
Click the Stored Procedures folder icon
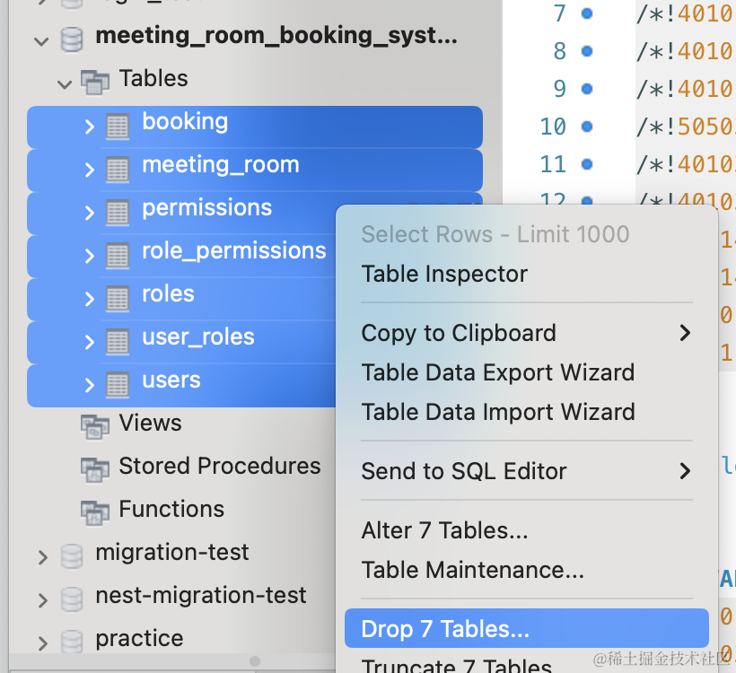(x=94, y=468)
